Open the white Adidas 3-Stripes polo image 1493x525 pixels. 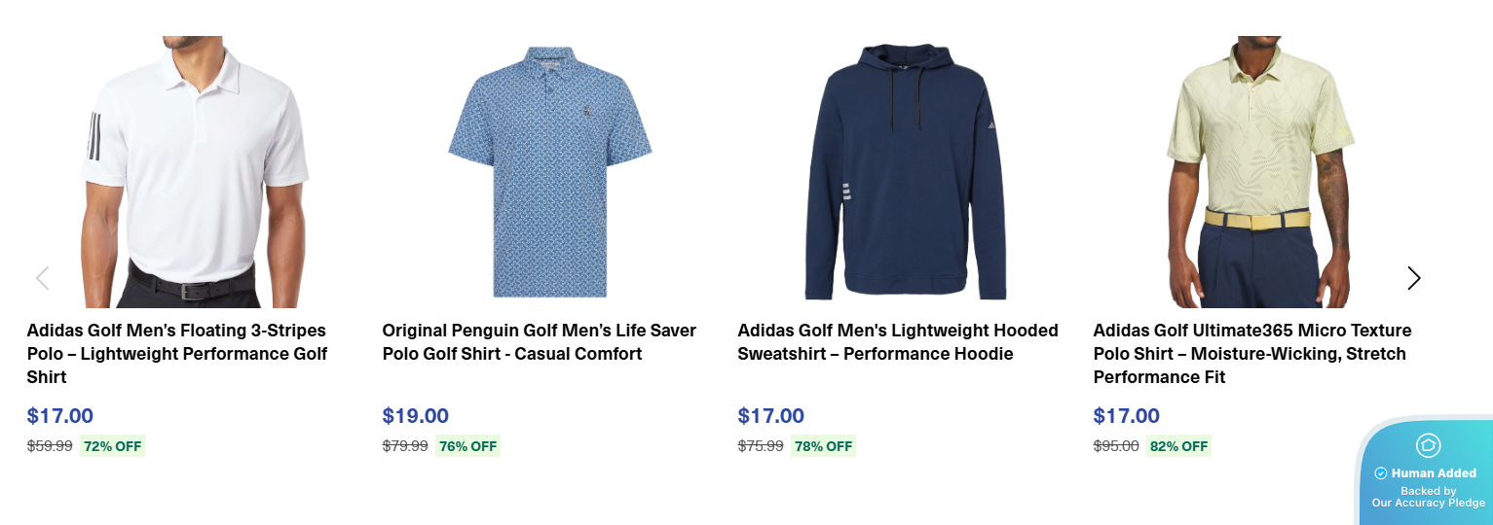[x=195, y=171]
